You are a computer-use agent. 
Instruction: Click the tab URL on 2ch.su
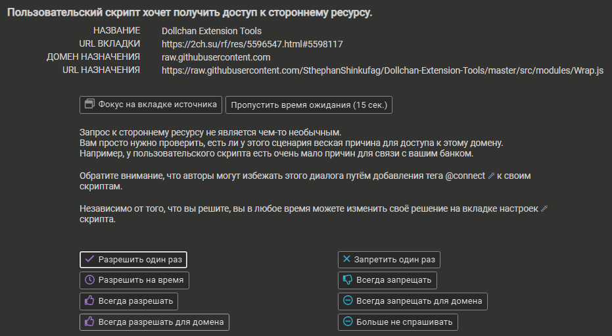coord(252,44)
